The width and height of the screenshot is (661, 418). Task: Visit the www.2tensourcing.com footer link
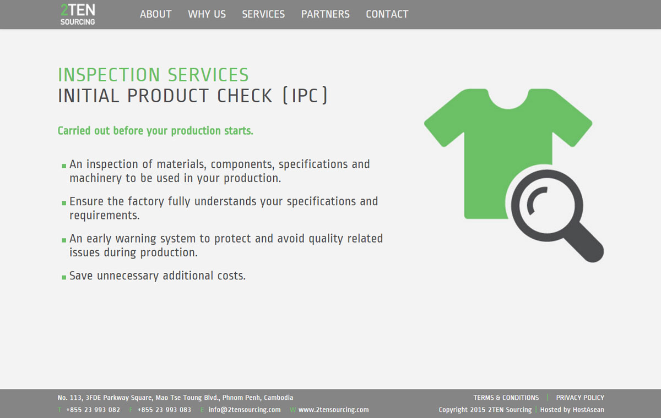333,410
